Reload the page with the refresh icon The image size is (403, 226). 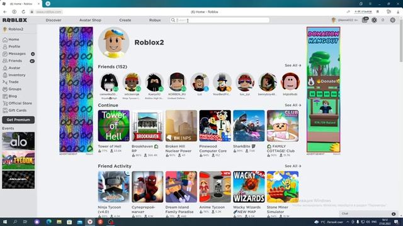[x=23, y=12]
